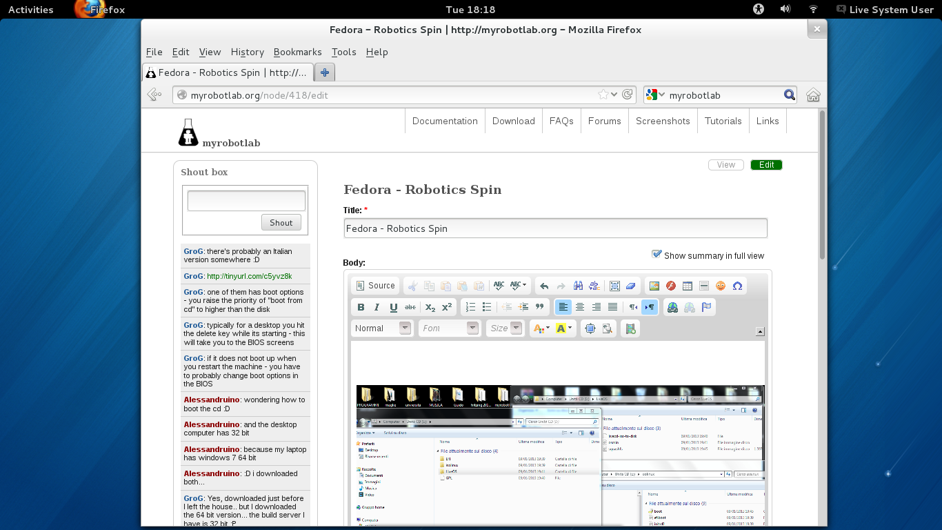942x530 pixels.
Task: Click the Block Quote icon
Action: pos(540,307)
